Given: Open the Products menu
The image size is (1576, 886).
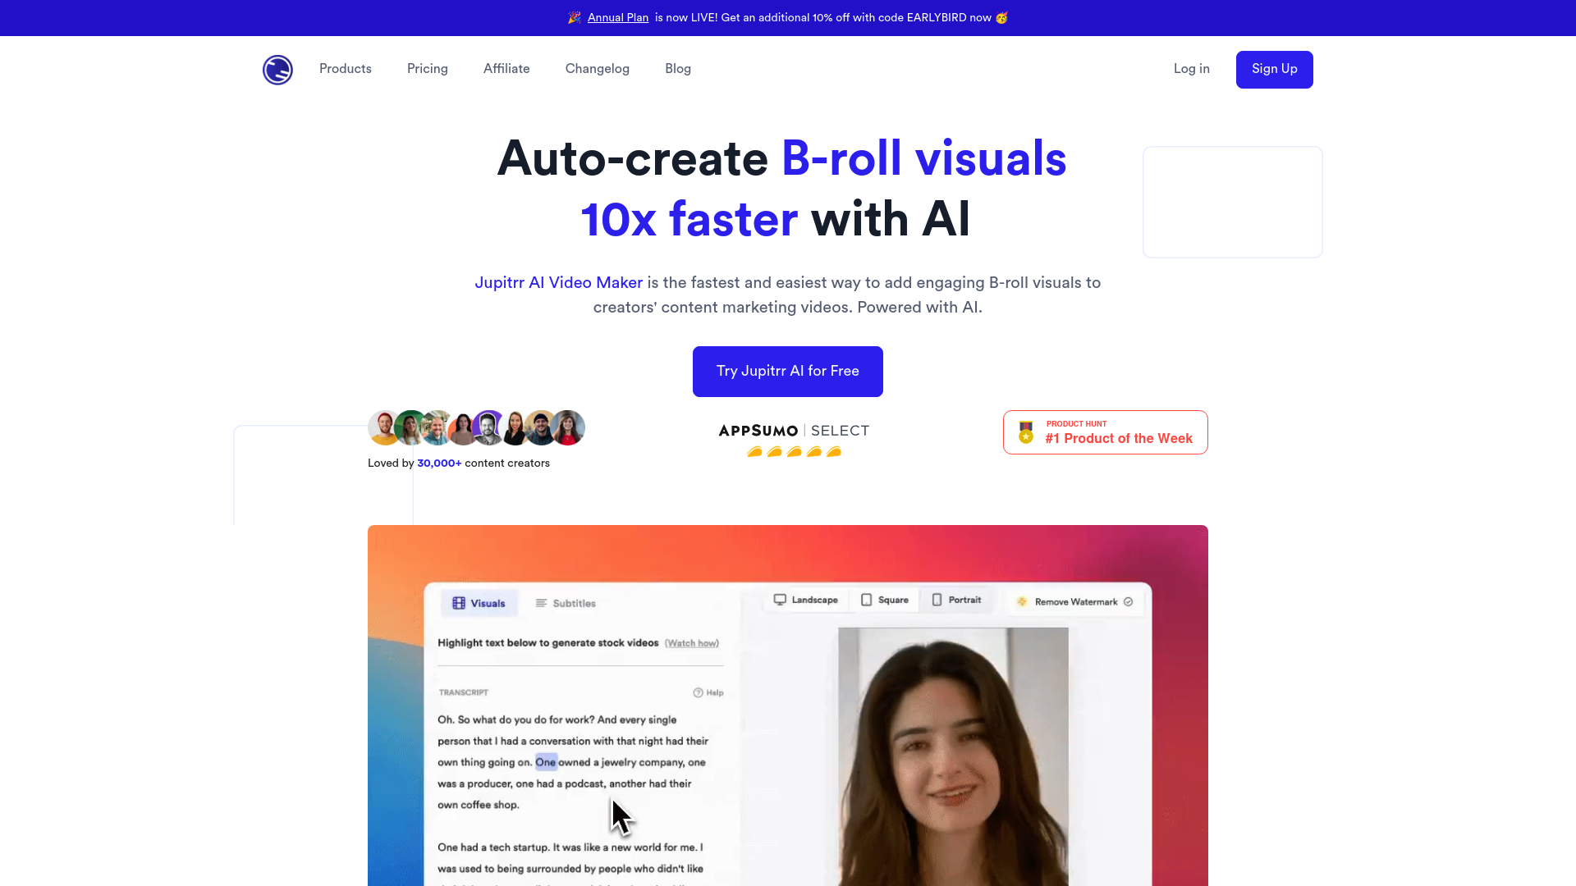Looking at the screenshot, I should coord(346,69).
